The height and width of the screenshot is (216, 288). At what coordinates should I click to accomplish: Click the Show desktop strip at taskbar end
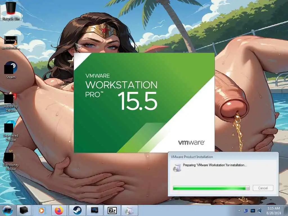286,210
